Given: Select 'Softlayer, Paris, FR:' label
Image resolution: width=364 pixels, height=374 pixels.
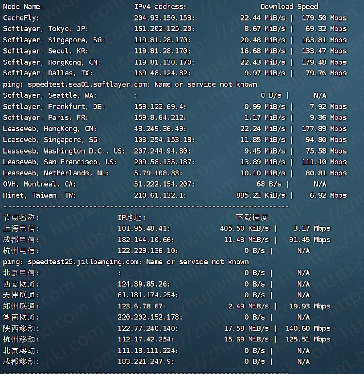Looking at the screenshot, I should click(46, 118).
